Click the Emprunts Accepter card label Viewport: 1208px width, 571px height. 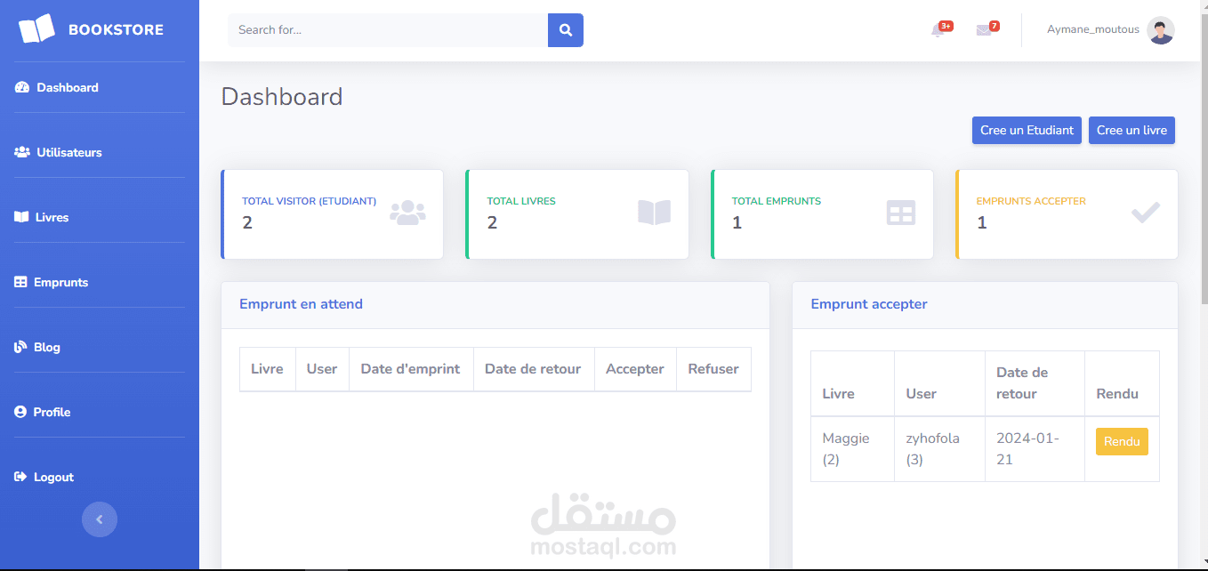[x=1031, y=201]
